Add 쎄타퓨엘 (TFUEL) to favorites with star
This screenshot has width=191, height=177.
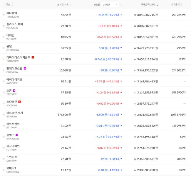4,15
